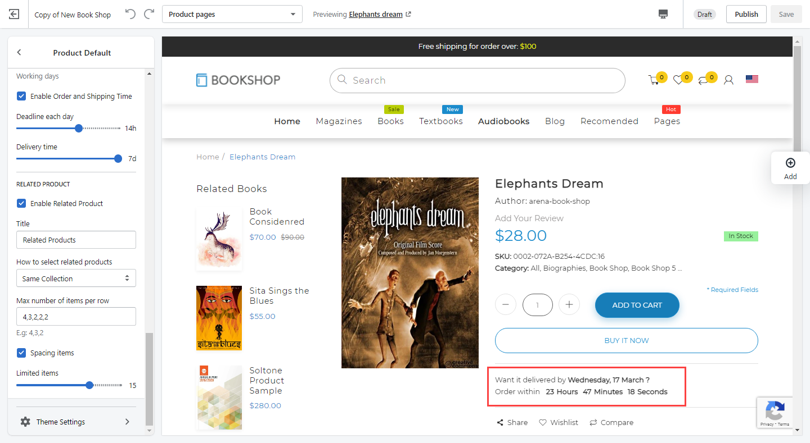Click the In Stock label
Viewport: 810px width, 443px height.
click(x=741, y=236)
